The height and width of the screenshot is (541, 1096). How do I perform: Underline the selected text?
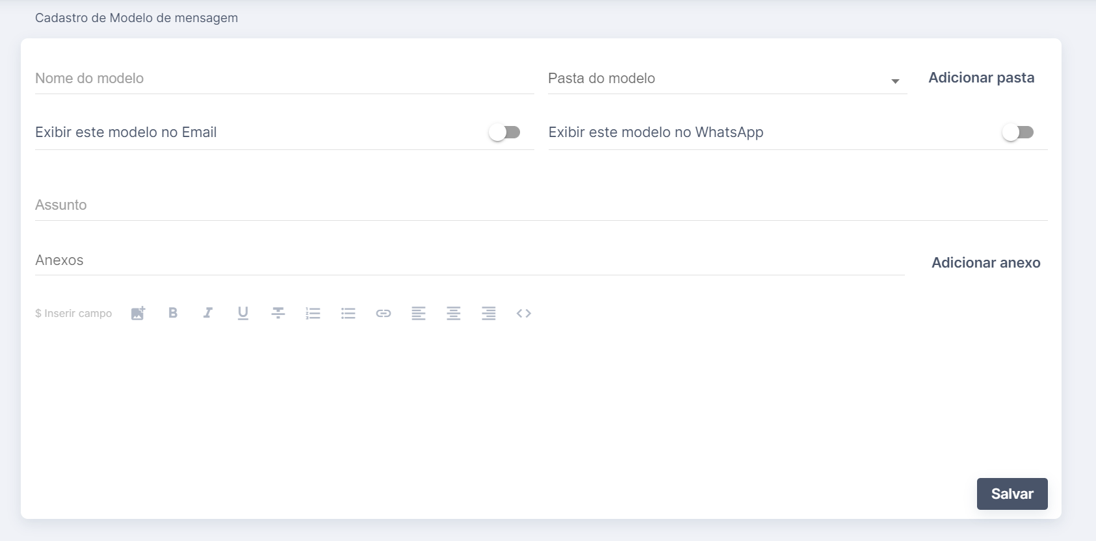coord(243,313)
